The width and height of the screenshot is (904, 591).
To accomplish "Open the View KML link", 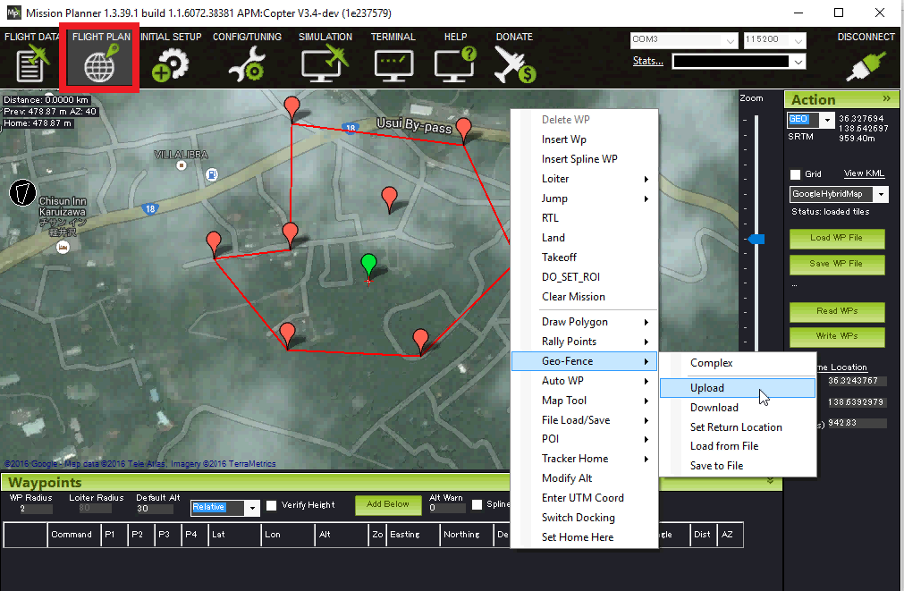I will click(866, 173).
